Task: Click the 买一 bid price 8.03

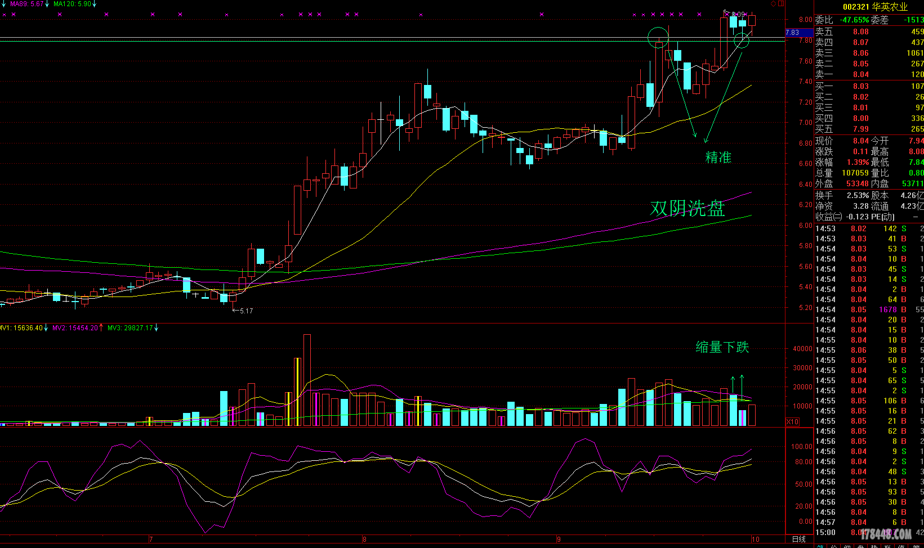Action: pos(860,86)
